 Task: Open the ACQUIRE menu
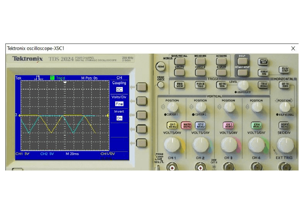221,61
